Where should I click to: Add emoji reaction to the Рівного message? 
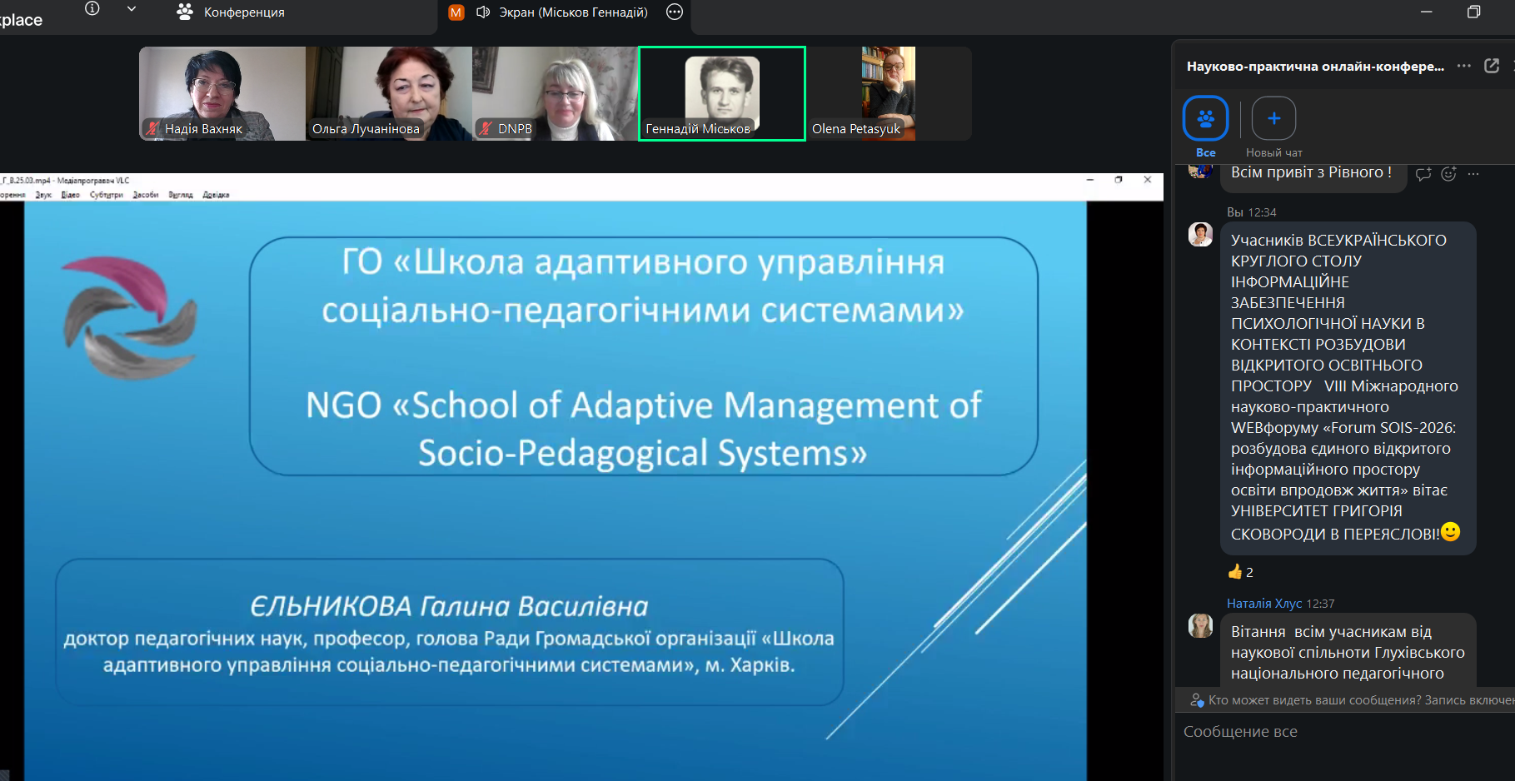tap(1448, 173)
